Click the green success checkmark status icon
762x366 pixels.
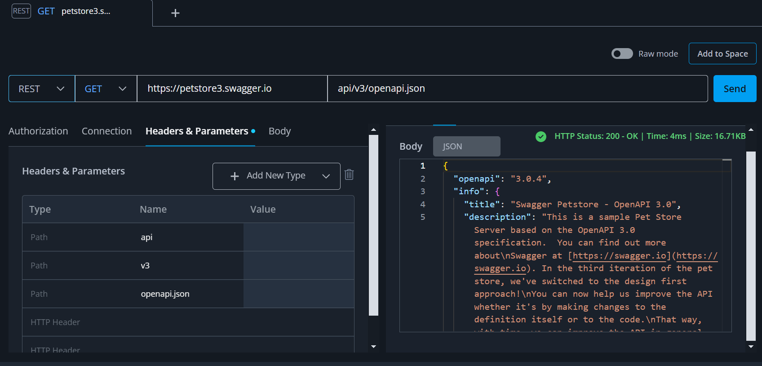click(541, 136)
